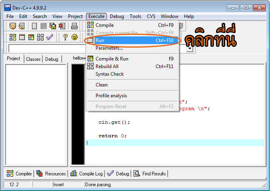270x191 pixels.
Task: Open the Edit menu
Action: [23, 16]
